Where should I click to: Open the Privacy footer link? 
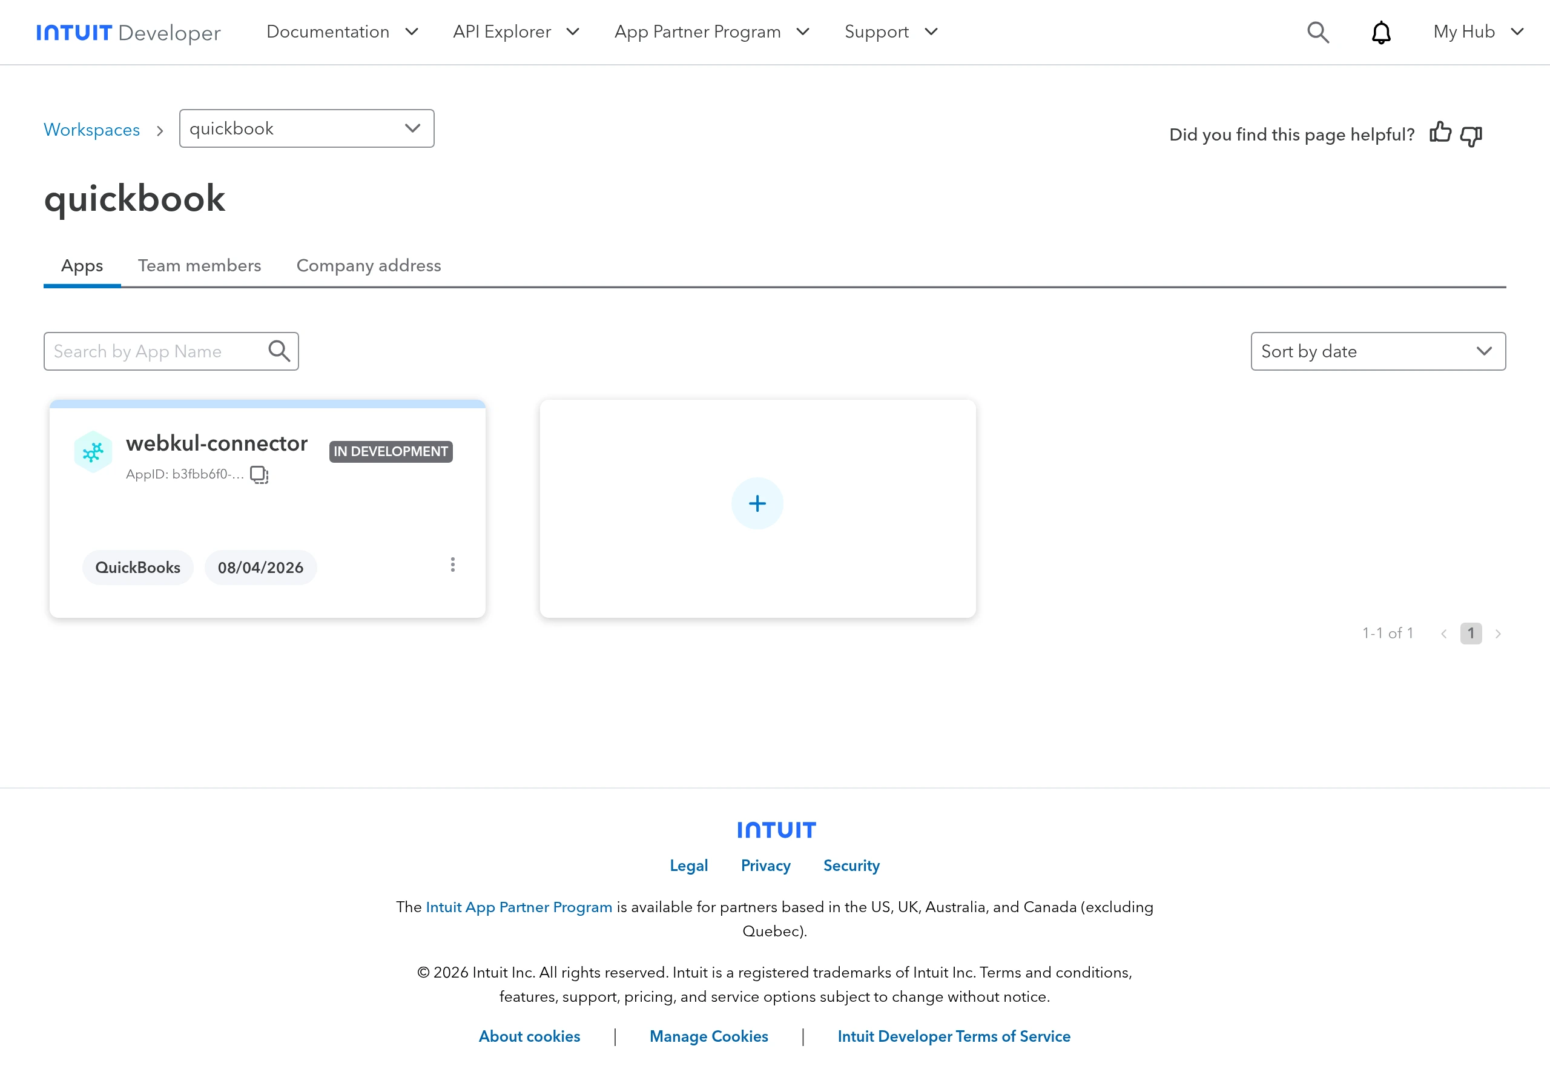[x=766, y=866]
